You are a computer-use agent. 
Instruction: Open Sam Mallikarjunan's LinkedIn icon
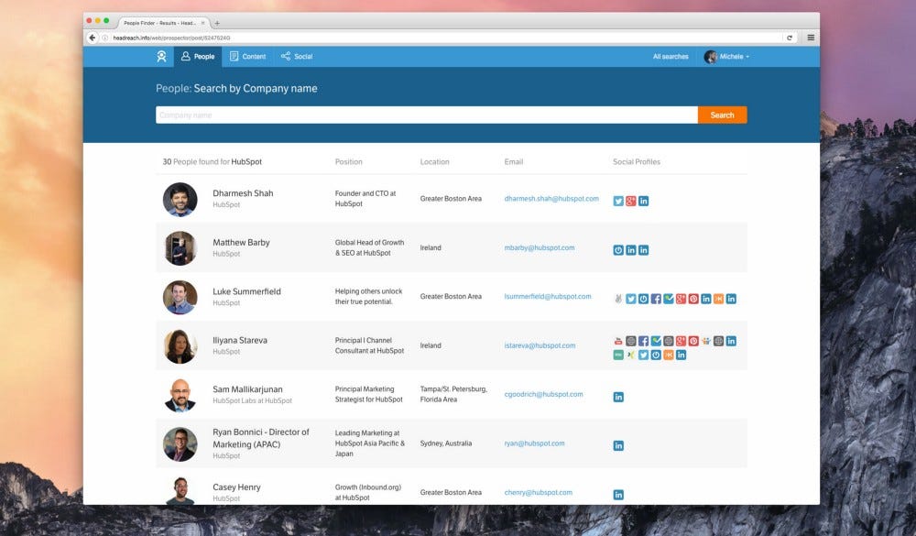point(618,397)
